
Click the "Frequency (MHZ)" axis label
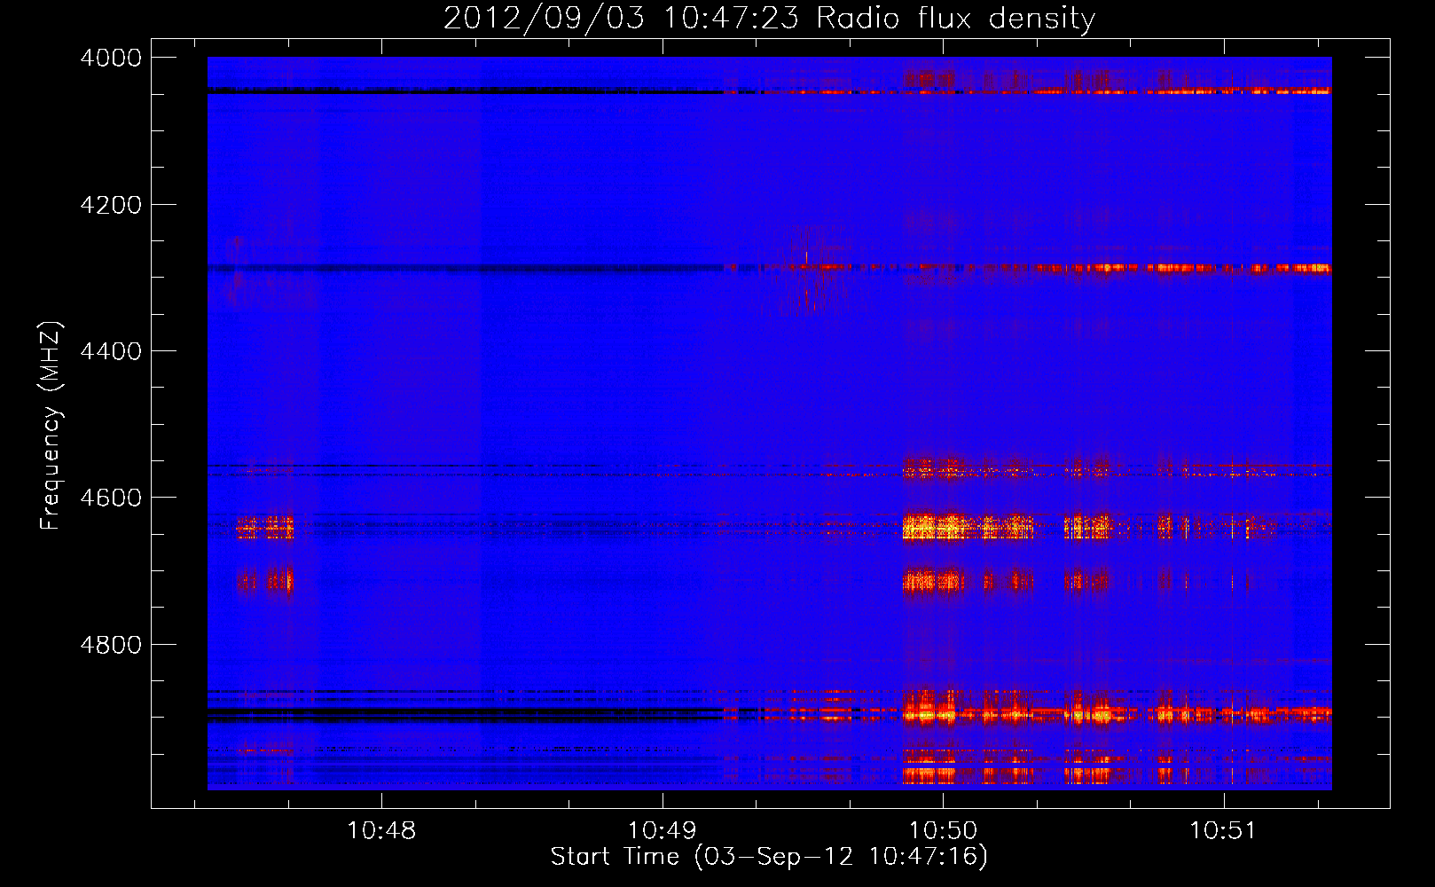point(51,426)
